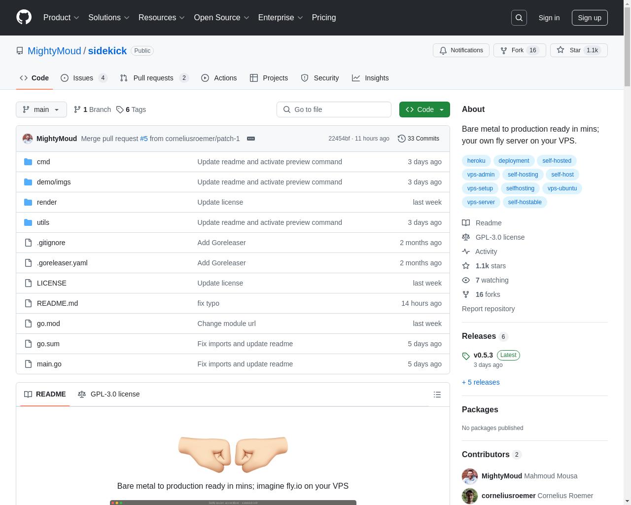Image resolution: width=631 pixels, height=505 pixels.
Task: Open pull request #5 link
Action: (144, 139)
